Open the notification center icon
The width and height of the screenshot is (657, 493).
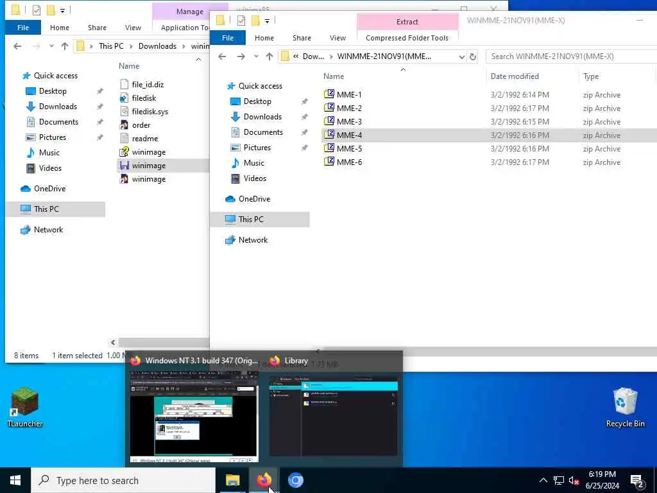point(636,480)
